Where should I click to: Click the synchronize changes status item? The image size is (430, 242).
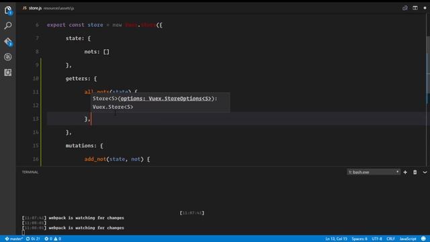[x=33, y=239]
